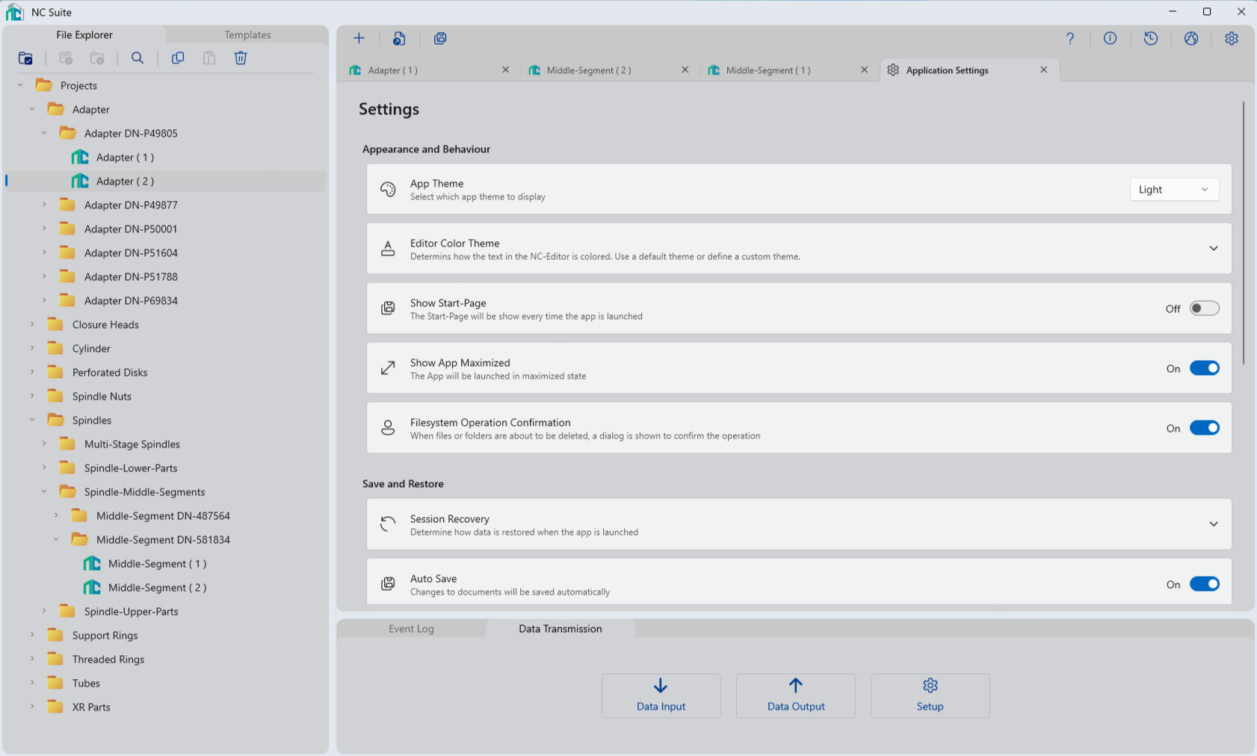This screenshot has height=756, width=1257.
Task: Expand the Editor Color Theme section
Action: pyautogui.click(x=1213, y=249)
